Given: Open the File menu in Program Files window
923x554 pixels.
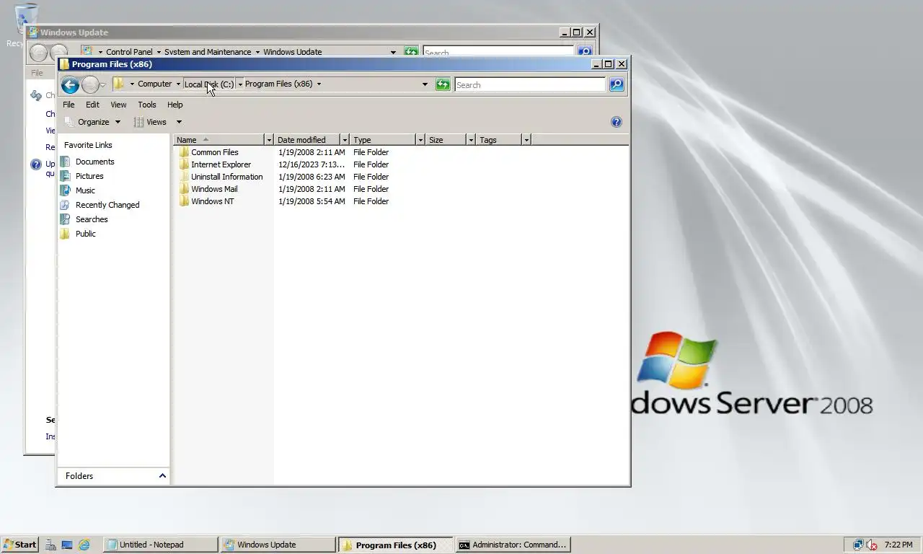Looking at the screenshot, I should coord(69,105).
